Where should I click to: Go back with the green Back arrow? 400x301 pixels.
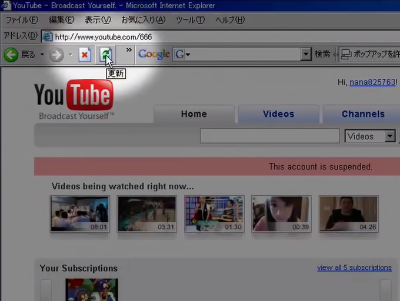tap(11, 55)
